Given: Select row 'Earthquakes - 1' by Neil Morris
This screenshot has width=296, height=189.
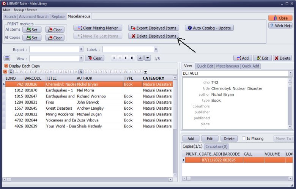Looking at the screenshot, I should 89,90.
